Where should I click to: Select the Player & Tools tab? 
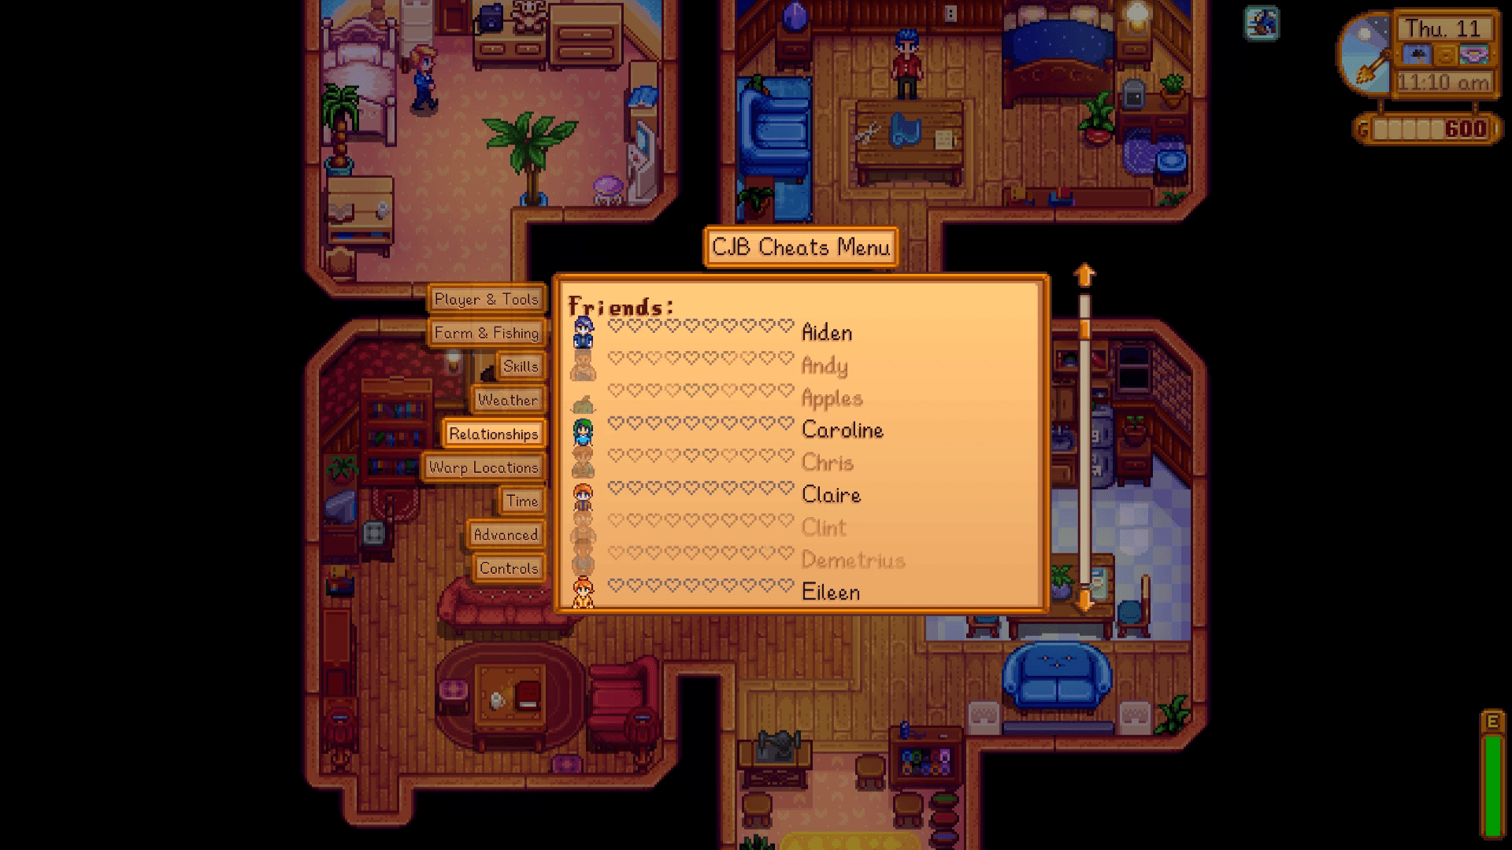click(485, 299)
